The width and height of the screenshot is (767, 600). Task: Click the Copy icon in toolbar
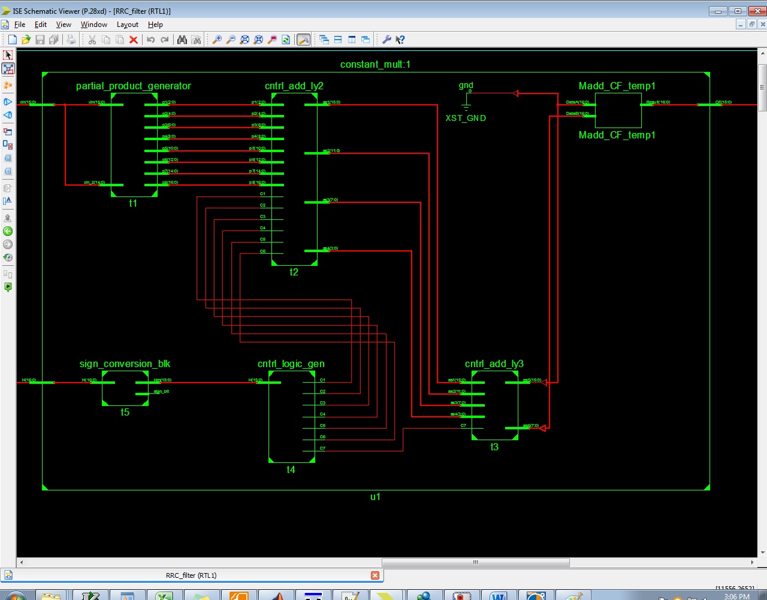point(106,40)
